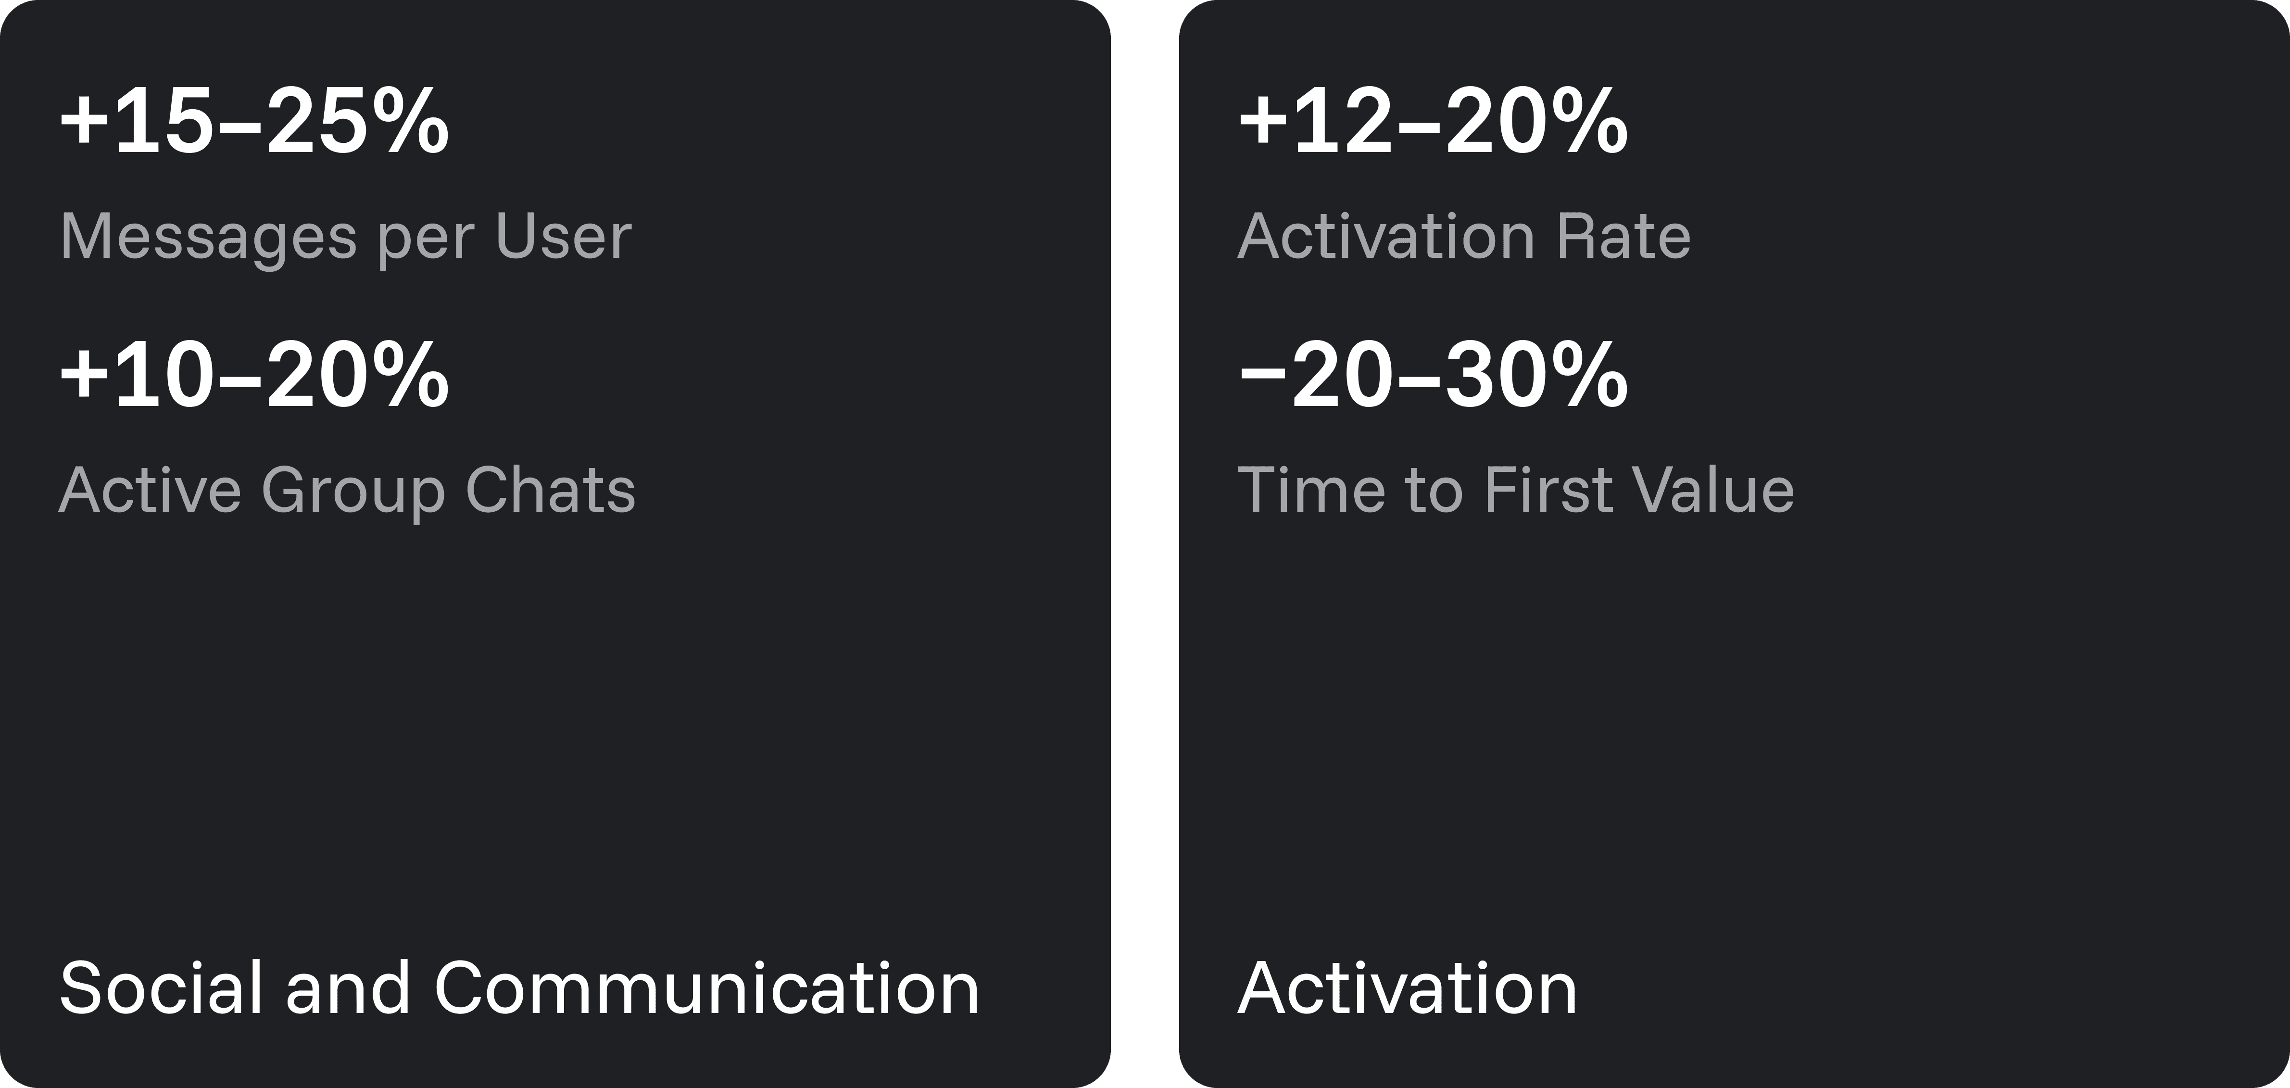Viewport: 2290px width, 1088px height.
Task: Click the +15–25% statistic
Action: coord(254,122)
